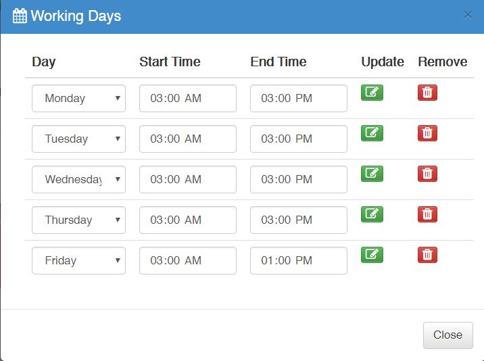
Task: Expand the Thursday day dropdown
Action: coord(78,220)
